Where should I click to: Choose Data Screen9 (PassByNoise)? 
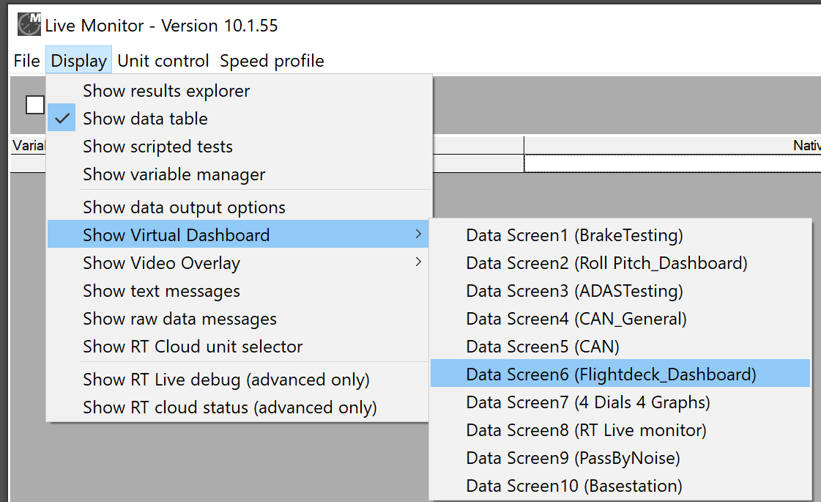pyautogui.click(x=573, y=458)
